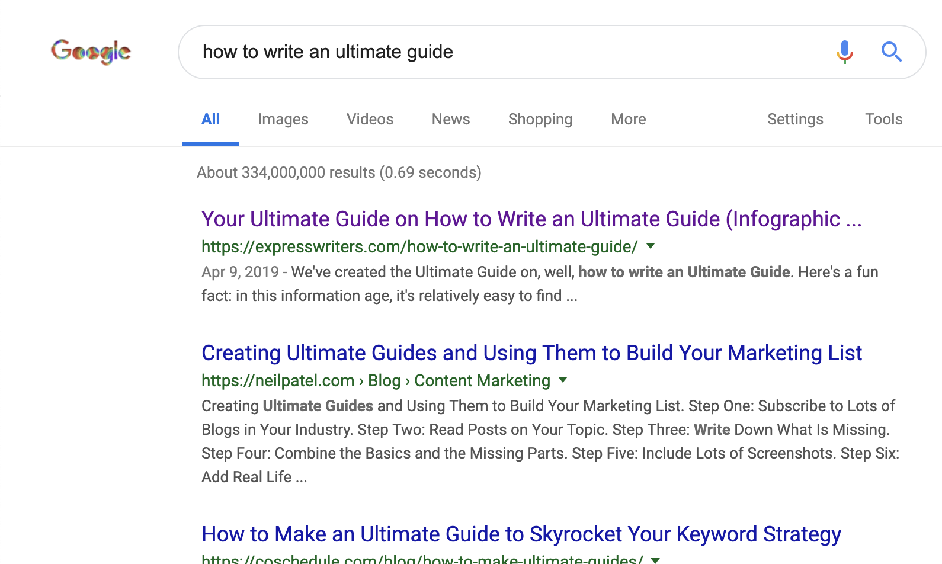Click the magnifying glass search button
942x564 pixels.
(x=891, y=52)
